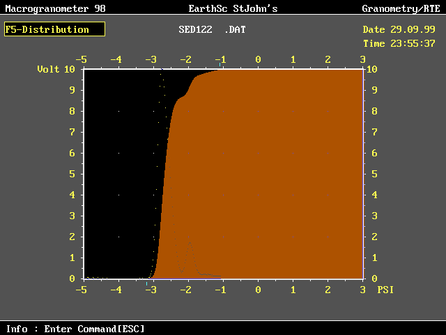Click the left axis voltage label 9
The image size is (446, 335).
point(72,90)
